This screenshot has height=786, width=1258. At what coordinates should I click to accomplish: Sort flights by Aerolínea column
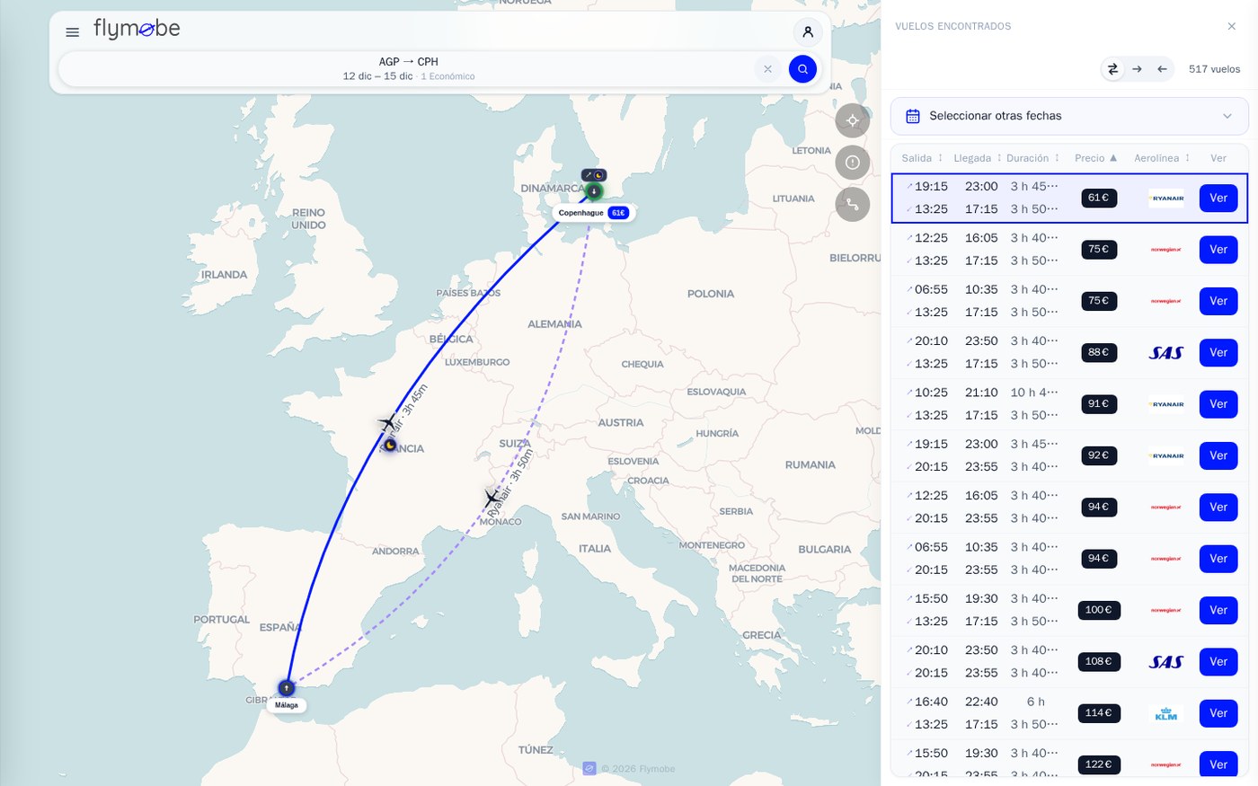pyautogui.click(x=1162, y=158)
